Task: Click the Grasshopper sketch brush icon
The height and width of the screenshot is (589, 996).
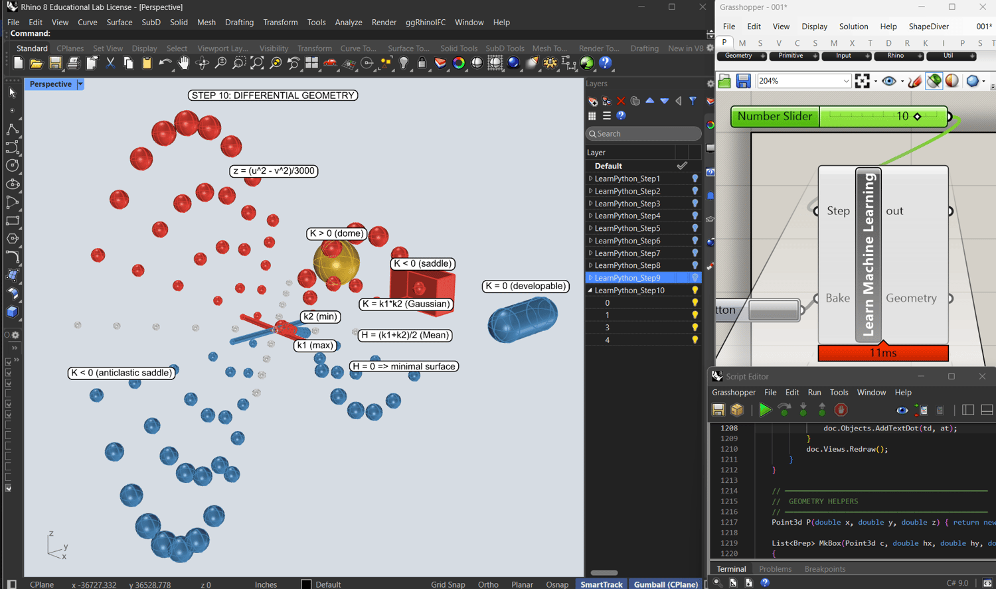Action: (x=915, y=81)
